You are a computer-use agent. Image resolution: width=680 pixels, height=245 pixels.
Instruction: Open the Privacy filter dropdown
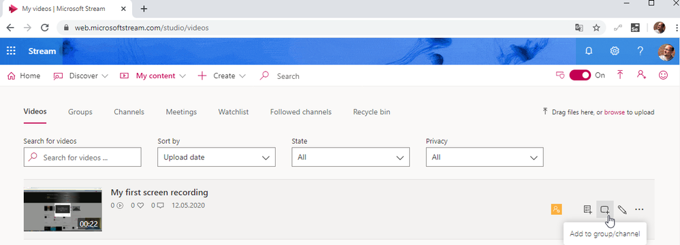click(x=485, y=157)
